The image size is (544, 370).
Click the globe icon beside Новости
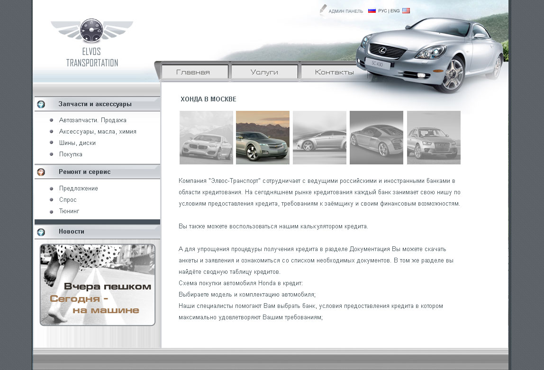(41, 232)
